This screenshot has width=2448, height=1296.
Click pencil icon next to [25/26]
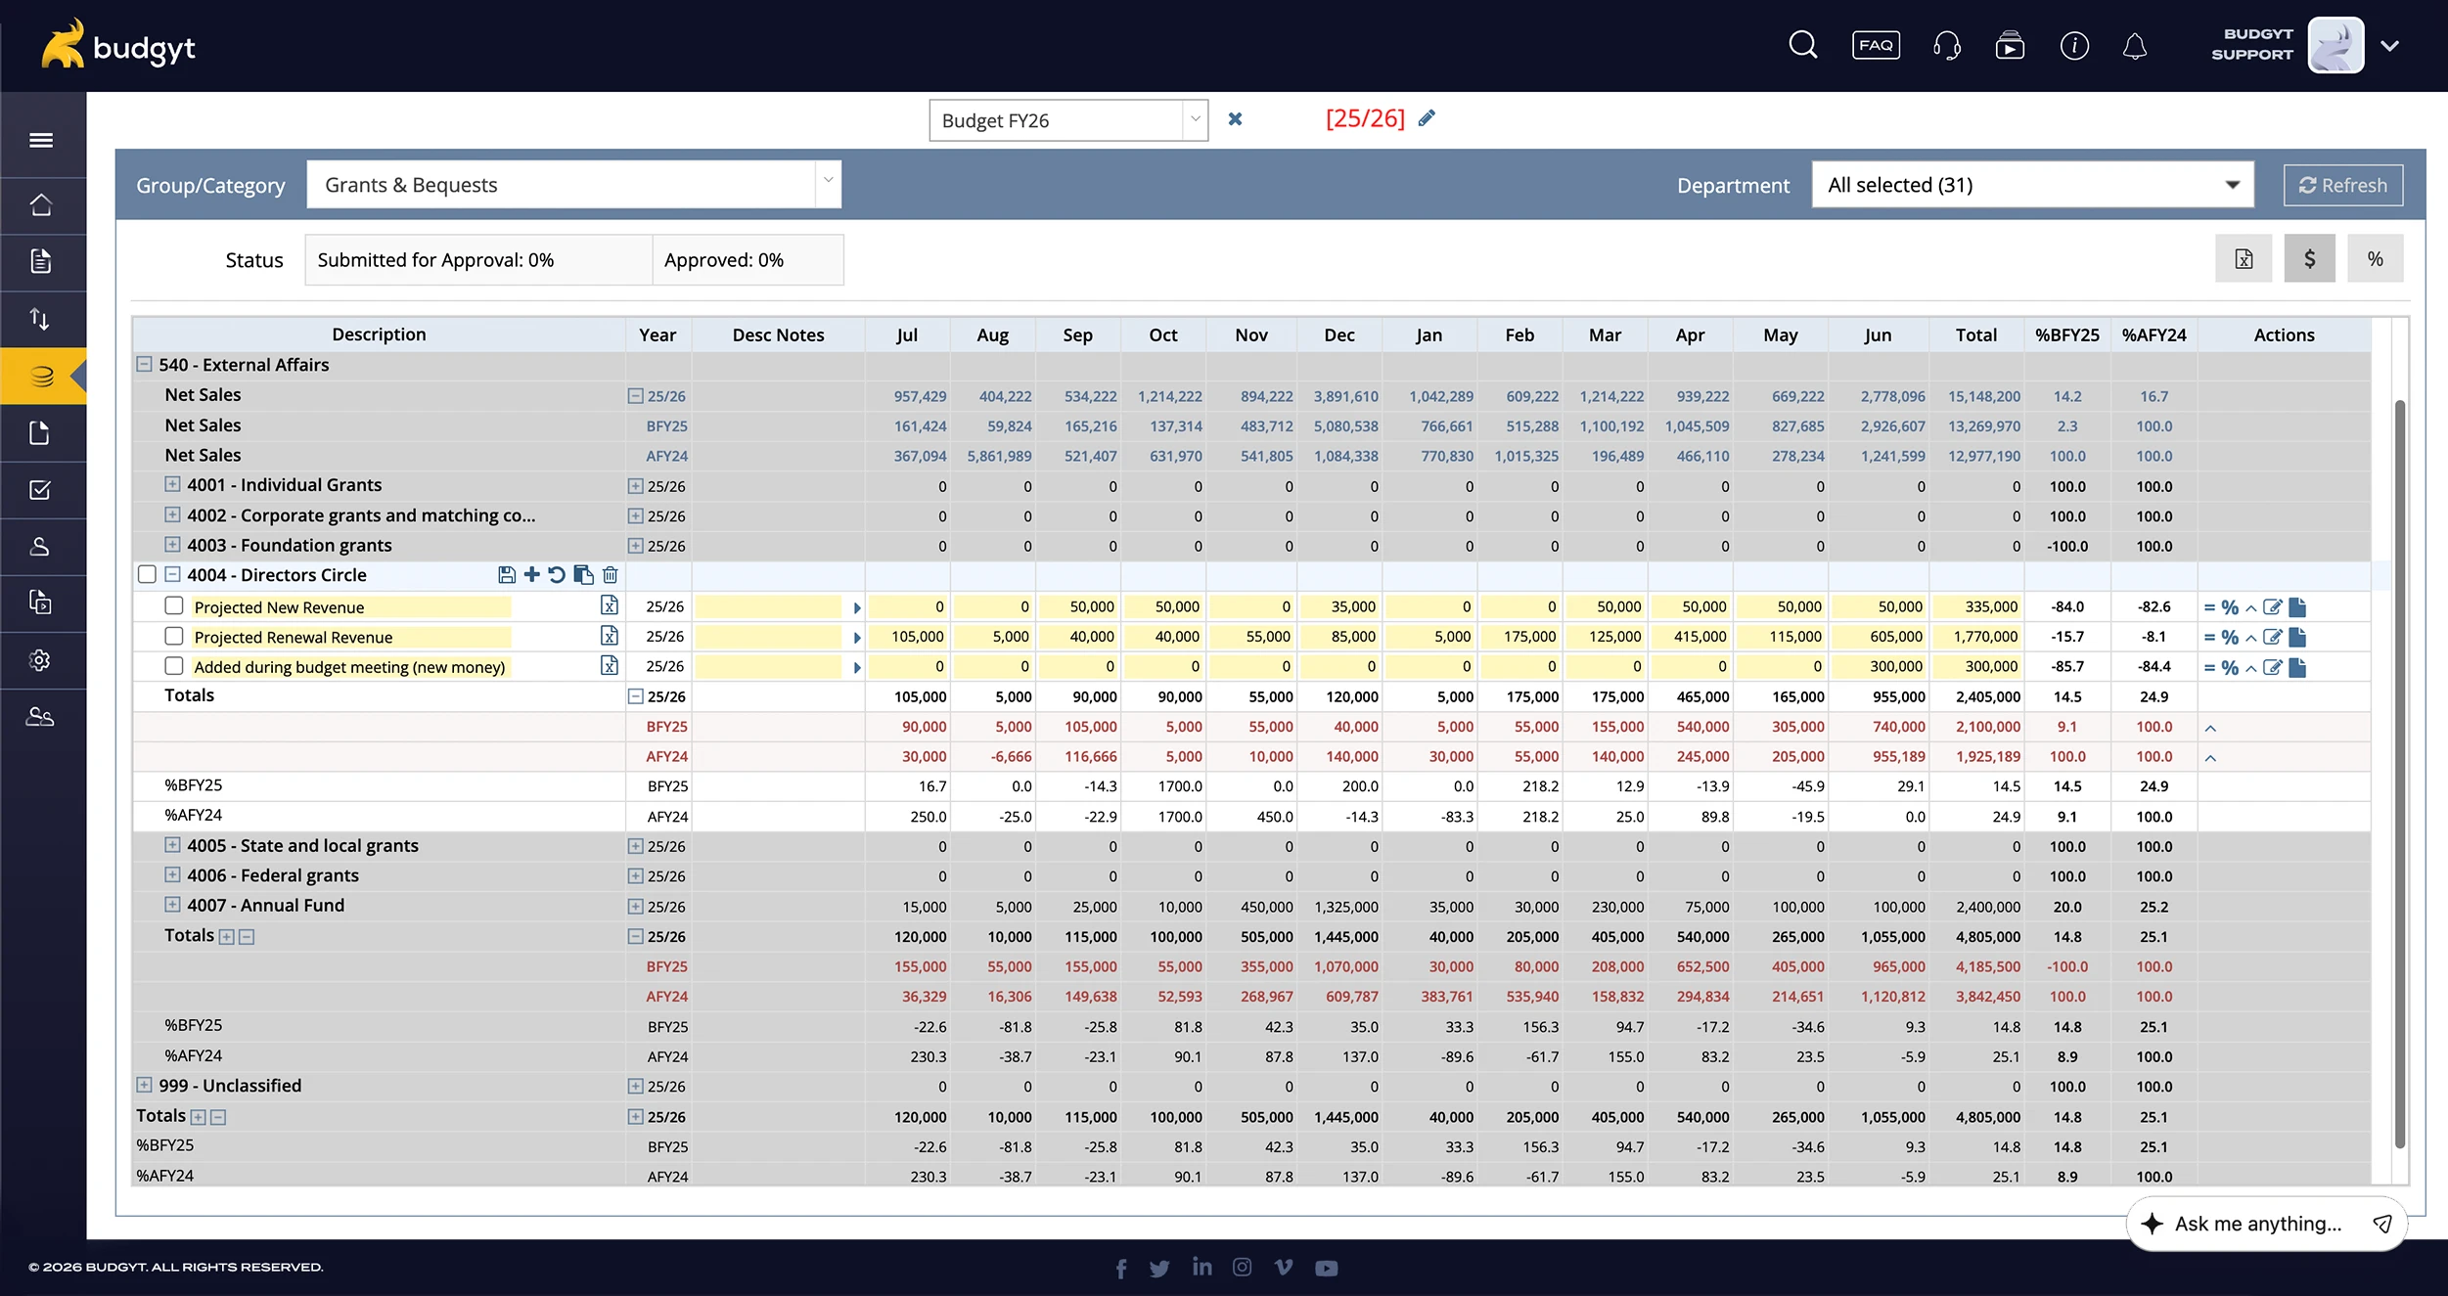click(1428, 118)
